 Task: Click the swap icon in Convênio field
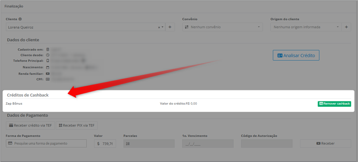point(187,27)
